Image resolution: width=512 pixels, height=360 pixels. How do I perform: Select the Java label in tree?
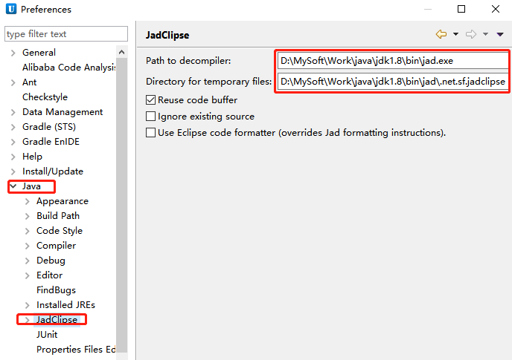(31, 186)
